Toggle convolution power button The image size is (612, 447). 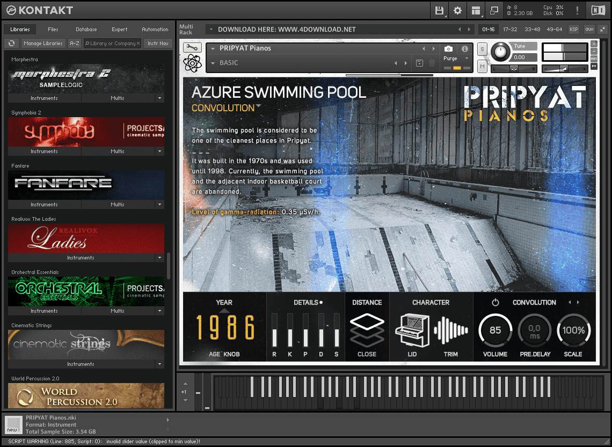click(496, 302)
